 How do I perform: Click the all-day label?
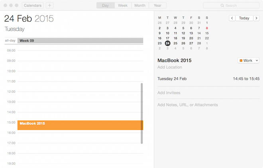(x=10, y=41)
